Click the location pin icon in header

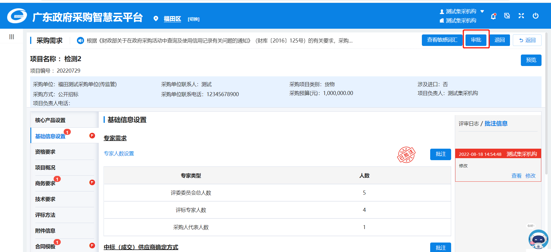156,19
